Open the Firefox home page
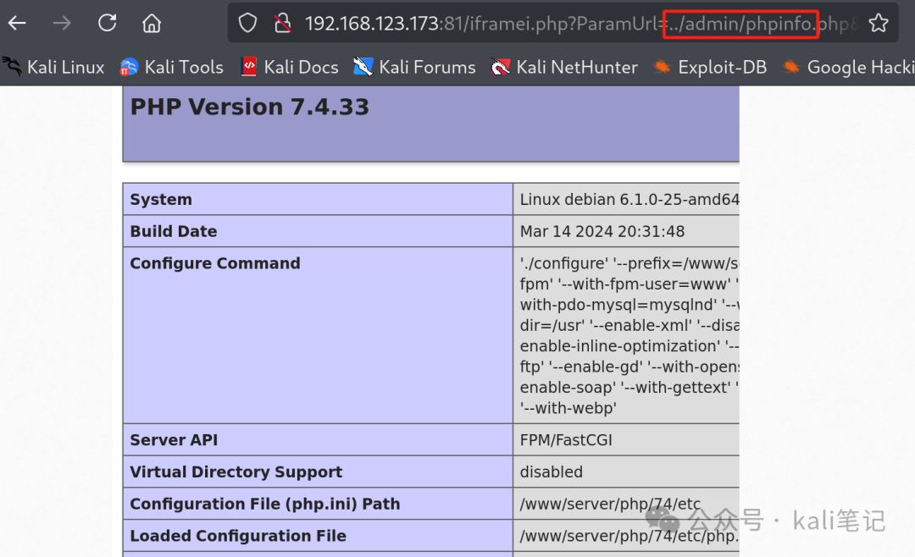The width and height of the screenshot is (915, 557). tap(151, 23)
